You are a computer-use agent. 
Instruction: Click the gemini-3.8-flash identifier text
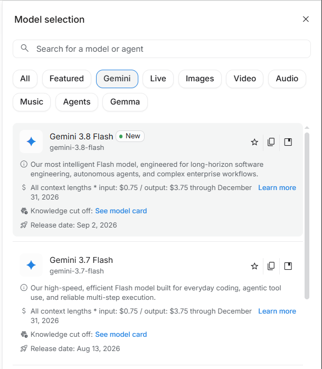pos(77,148)
